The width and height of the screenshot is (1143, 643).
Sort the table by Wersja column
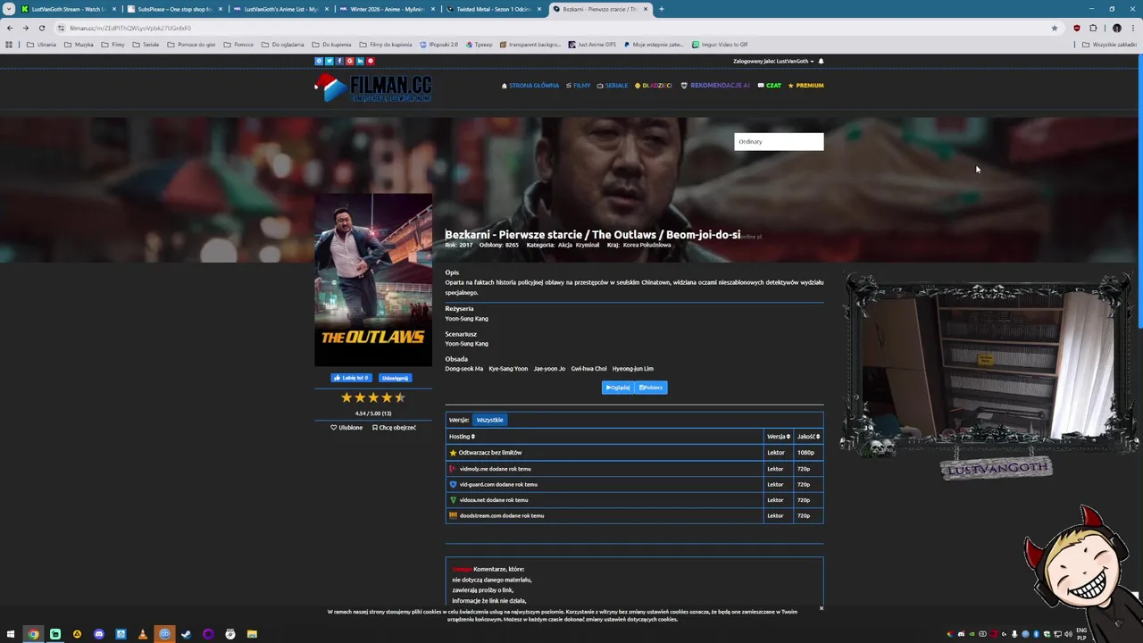pos(779,437)
